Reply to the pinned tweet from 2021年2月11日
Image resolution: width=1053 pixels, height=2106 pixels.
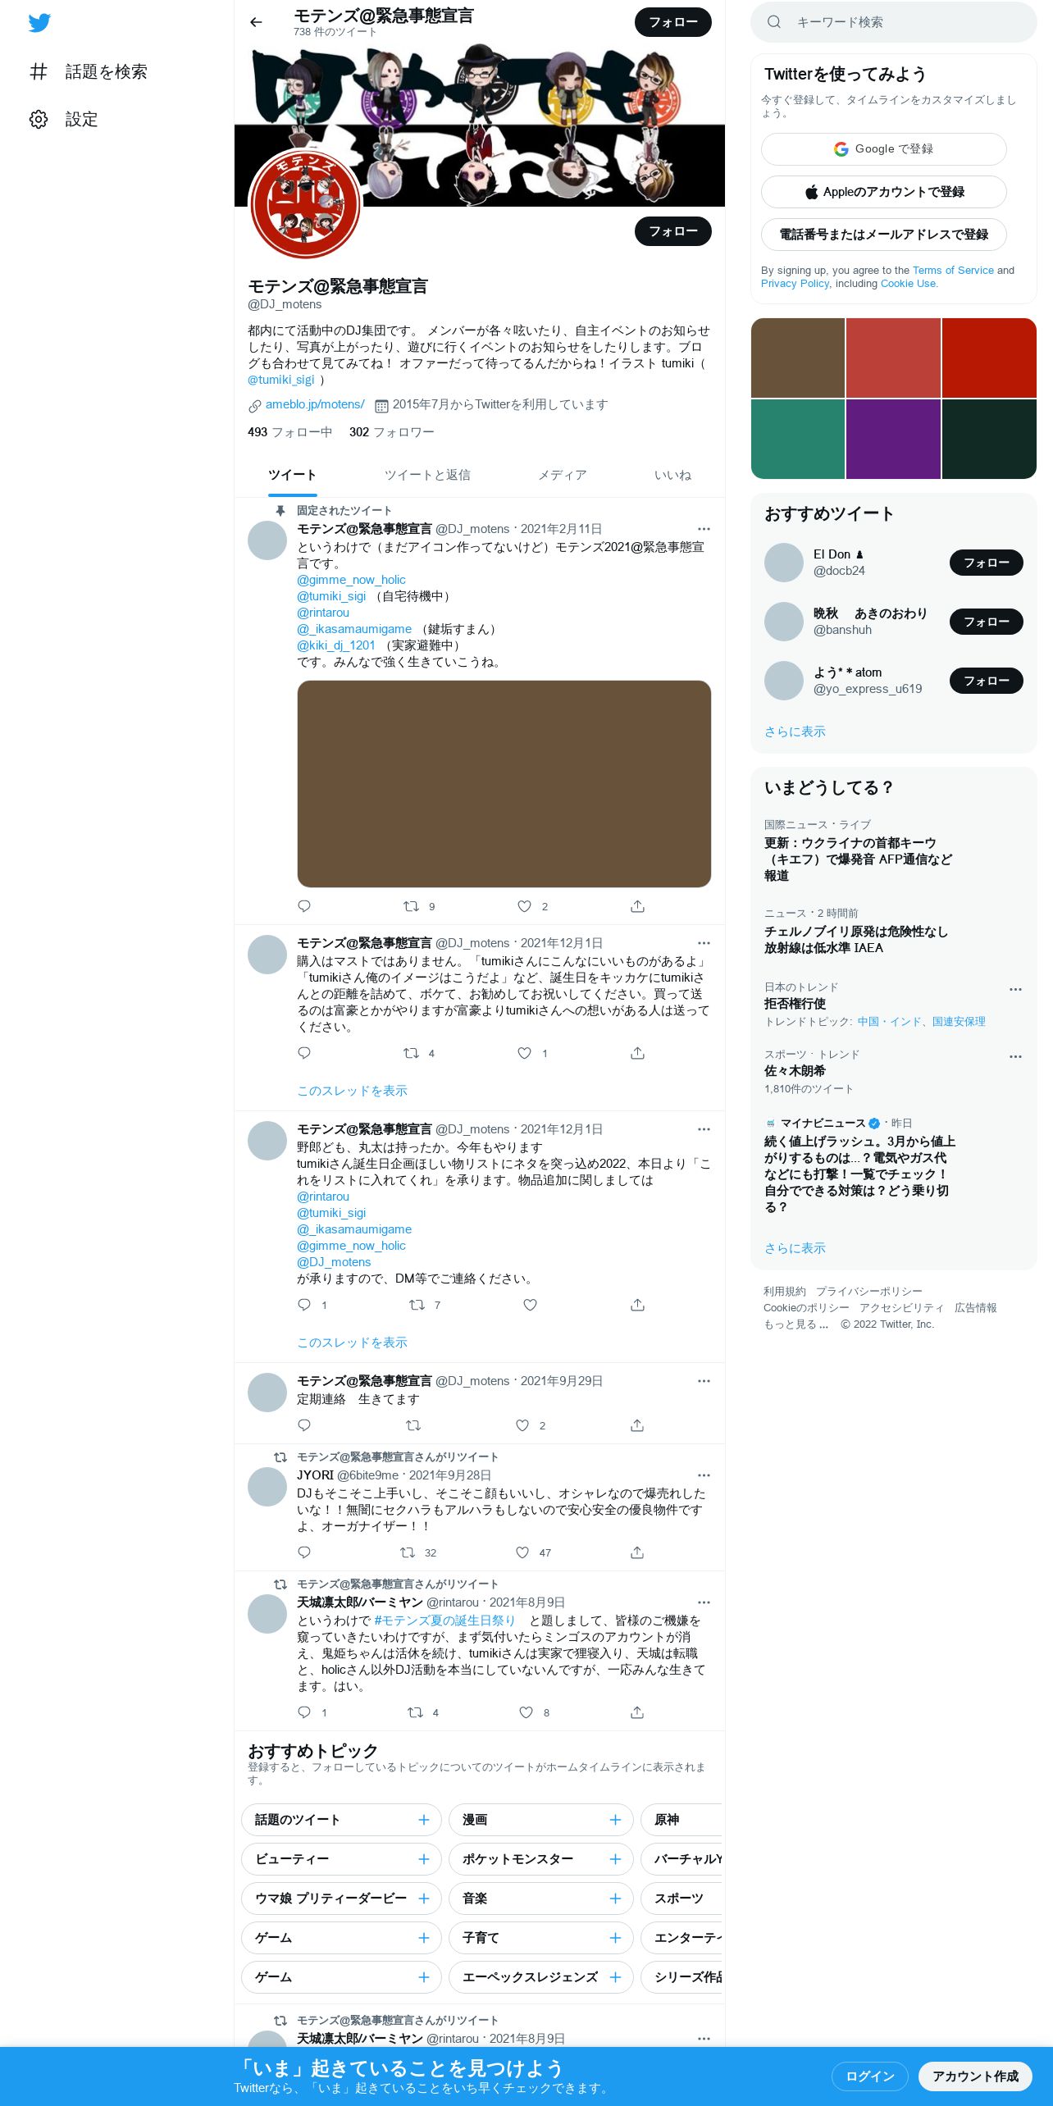click(304, 906)
